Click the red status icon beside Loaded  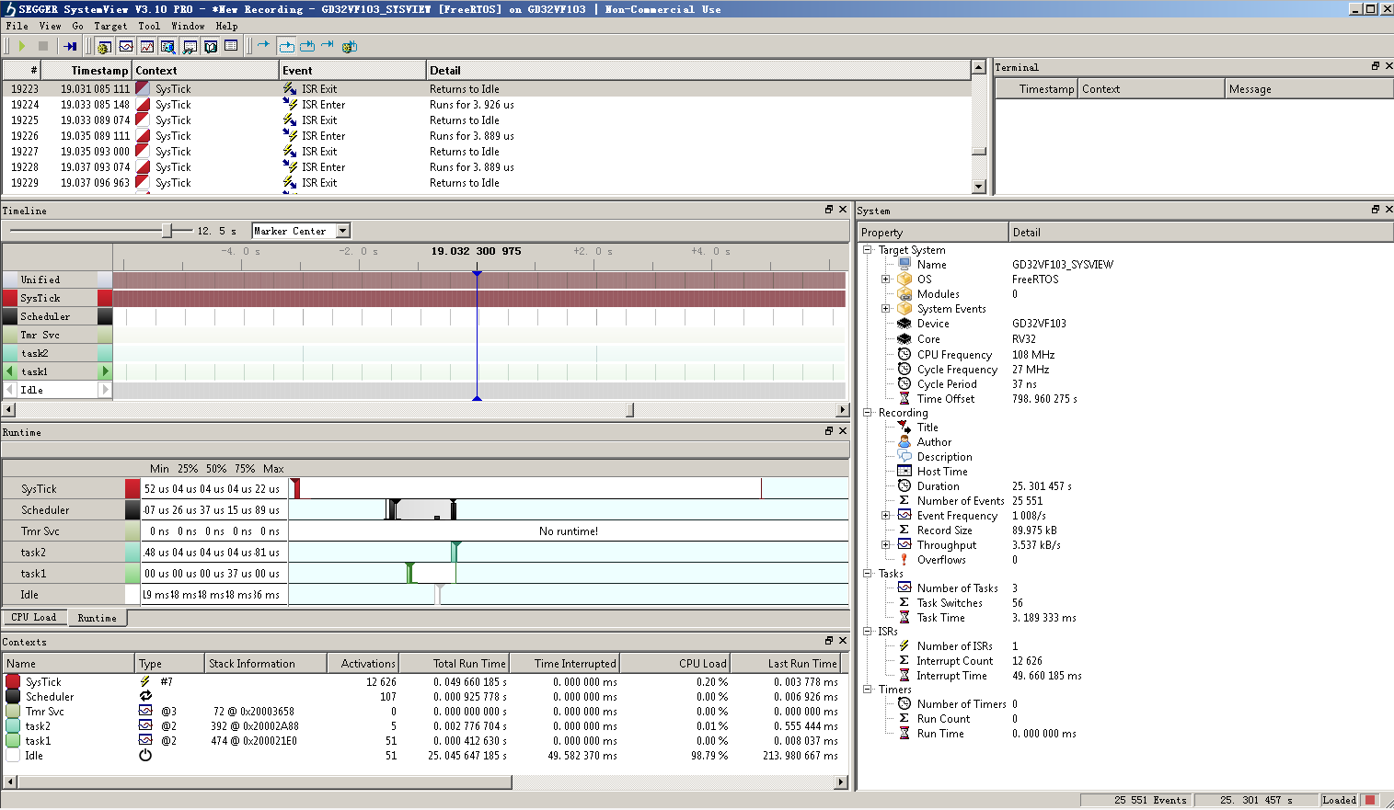click(1370, 800)
